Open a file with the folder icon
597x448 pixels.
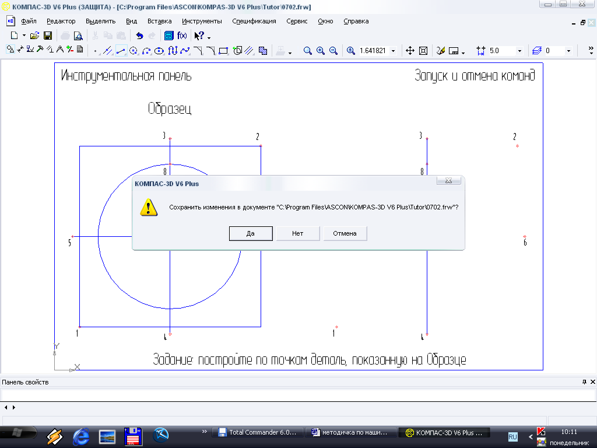(34, 36)
